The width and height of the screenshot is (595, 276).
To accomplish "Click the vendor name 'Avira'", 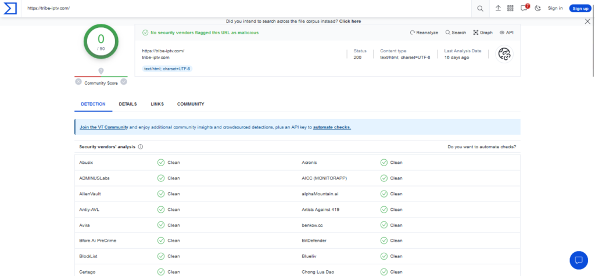I will coord(85,225).
